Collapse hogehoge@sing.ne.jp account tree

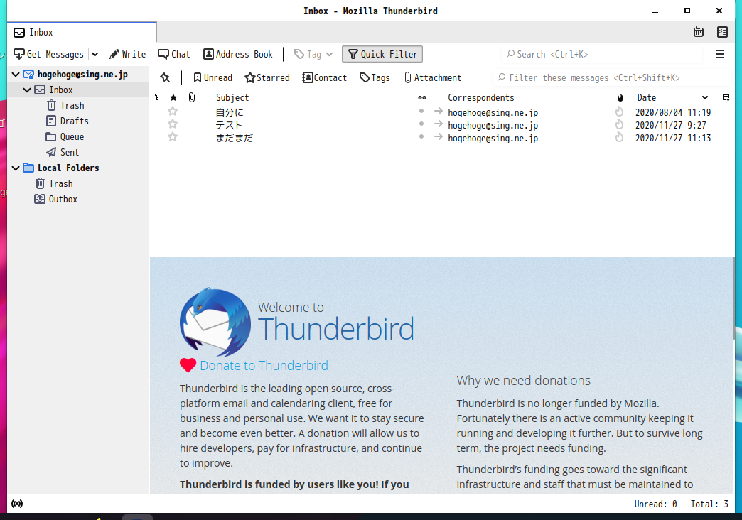pyautogui.click(x=16, y=75)
